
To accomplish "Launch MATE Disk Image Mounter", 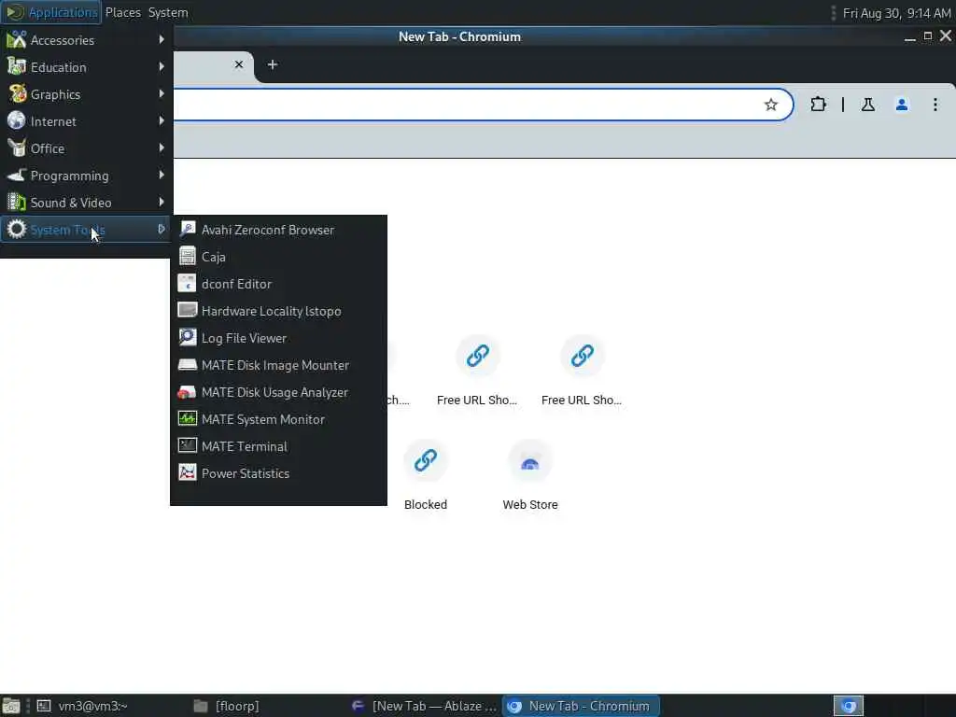I will [x=278, y=365].
